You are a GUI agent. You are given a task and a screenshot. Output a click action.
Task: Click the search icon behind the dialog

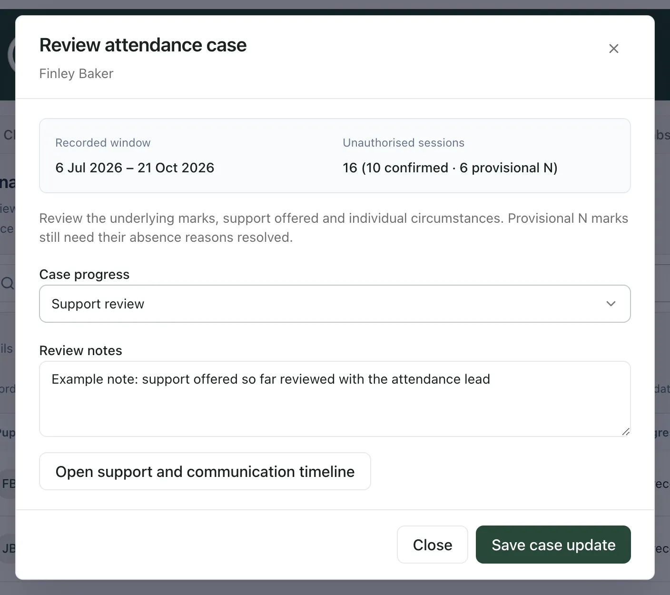tap(8, 284)
